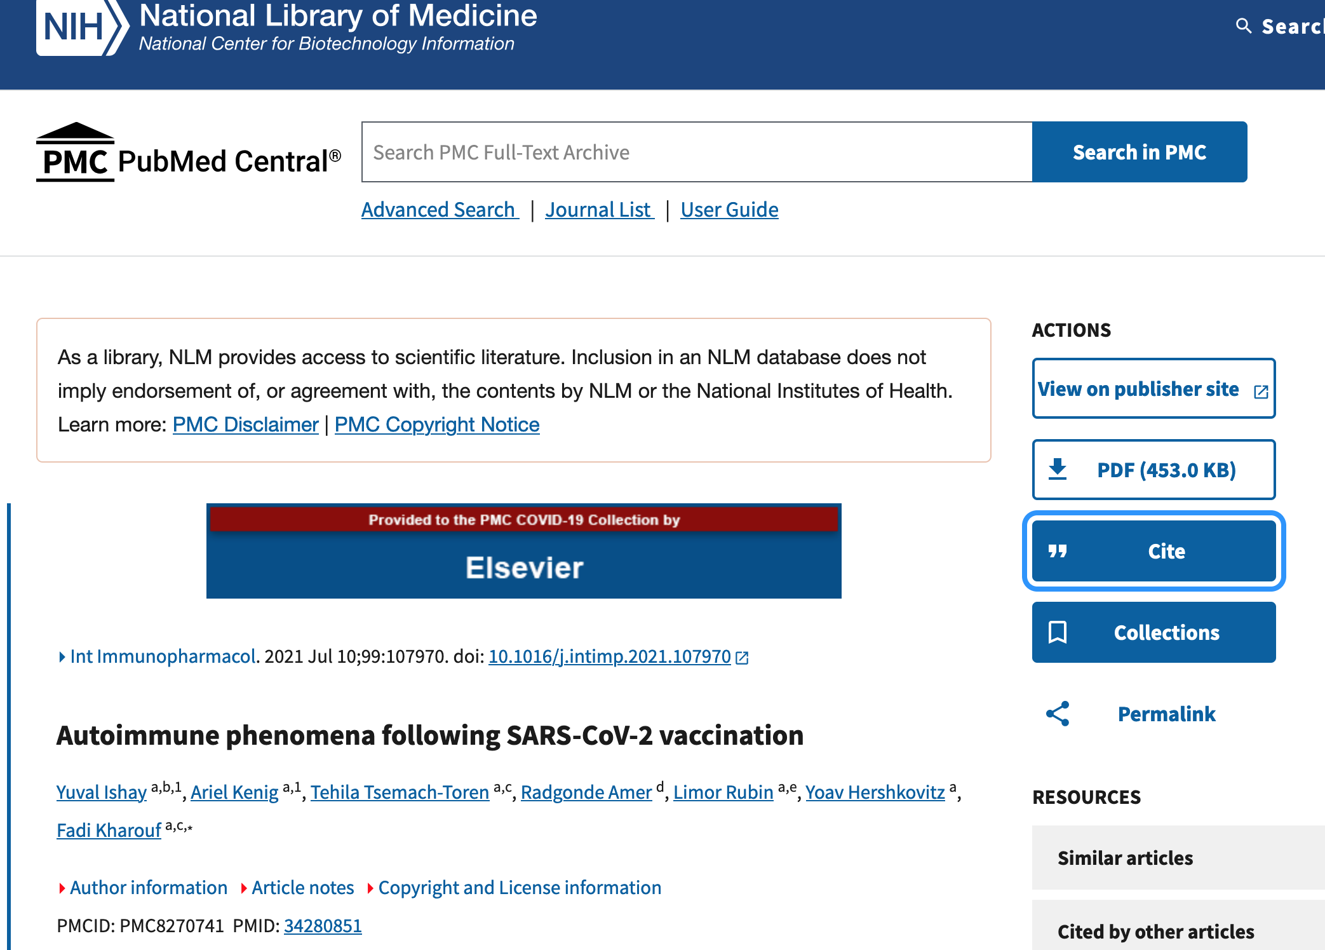
Task: Open the Similar articles resource section
Action: coord(1125,858)
